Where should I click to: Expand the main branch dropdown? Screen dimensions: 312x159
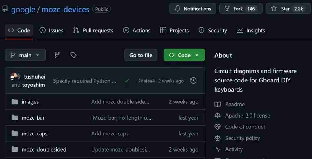[25, 55]
